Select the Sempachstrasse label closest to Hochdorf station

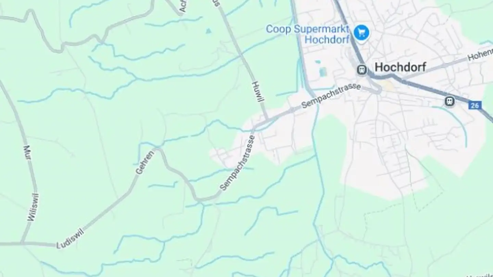(331, 96)
